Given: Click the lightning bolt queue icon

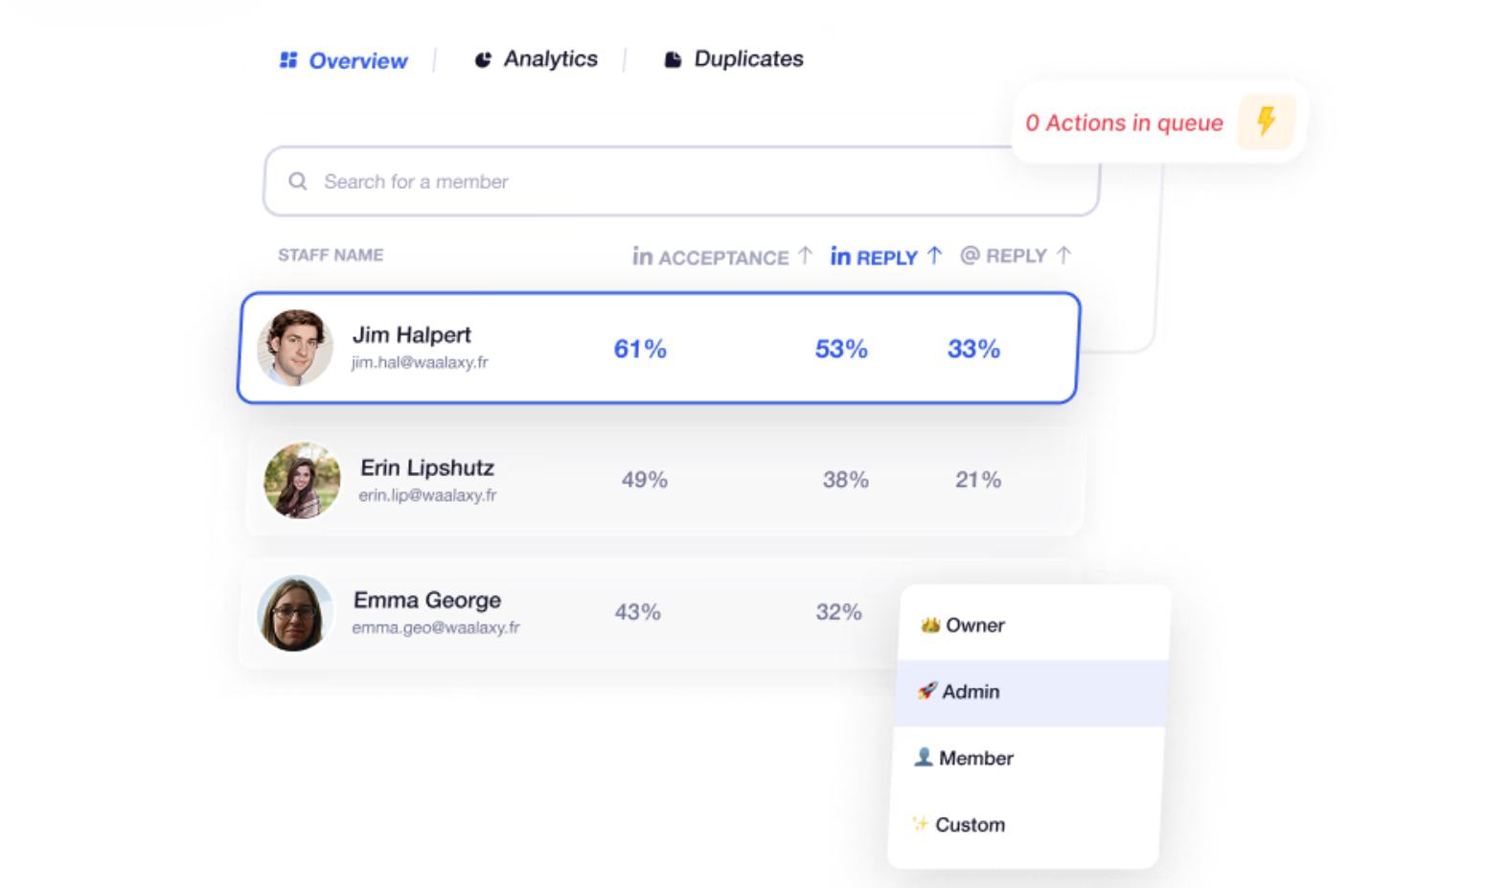Looking at the screenshot, I should tap(1266, 122).
